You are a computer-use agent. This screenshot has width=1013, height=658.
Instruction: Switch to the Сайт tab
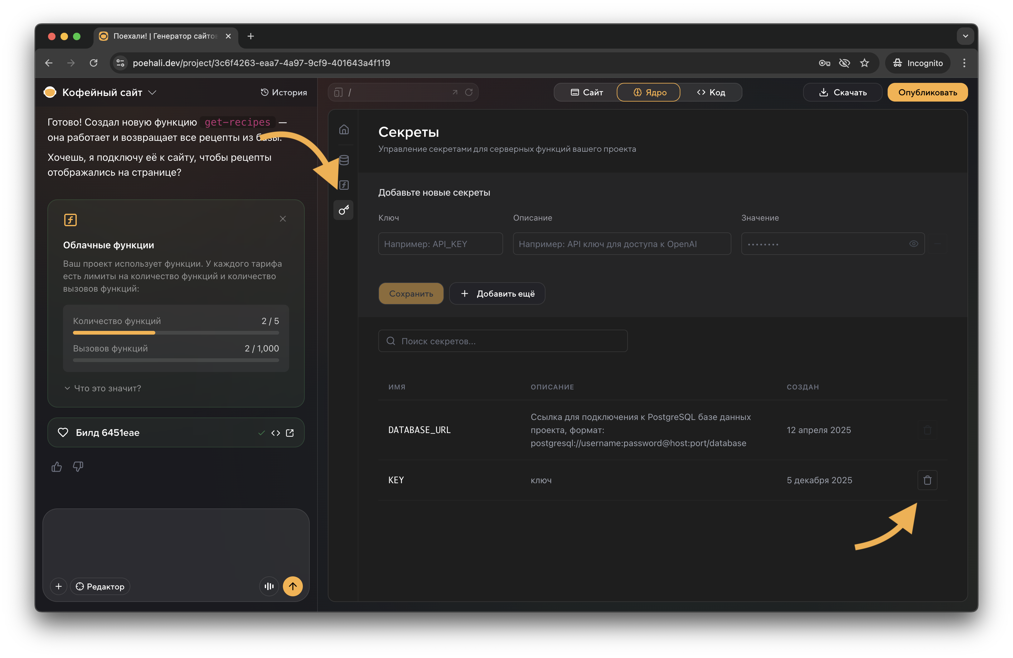[587, 92]
